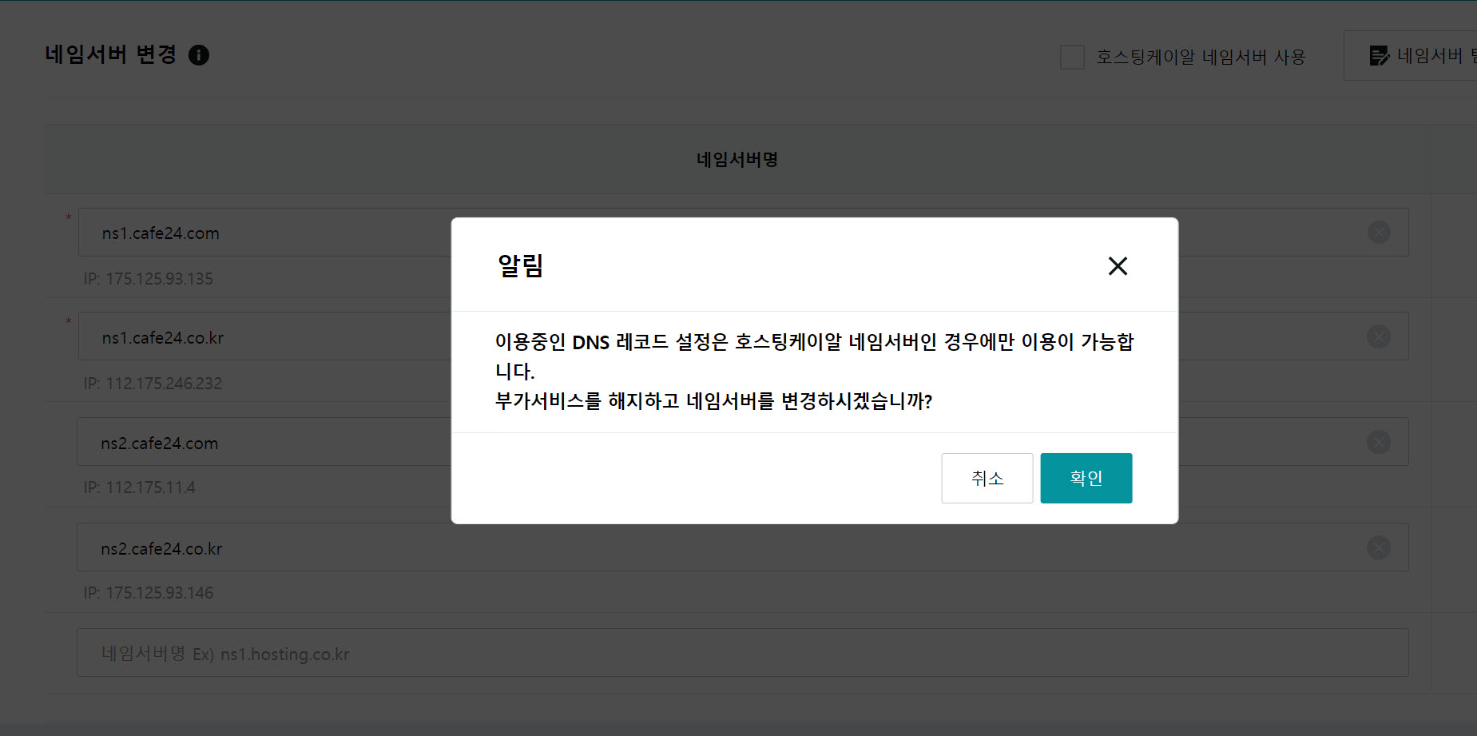Select the ns2.cafe24.com input field
The height and width of the screenshot is (736, 1477).
(x=264, y=442)
